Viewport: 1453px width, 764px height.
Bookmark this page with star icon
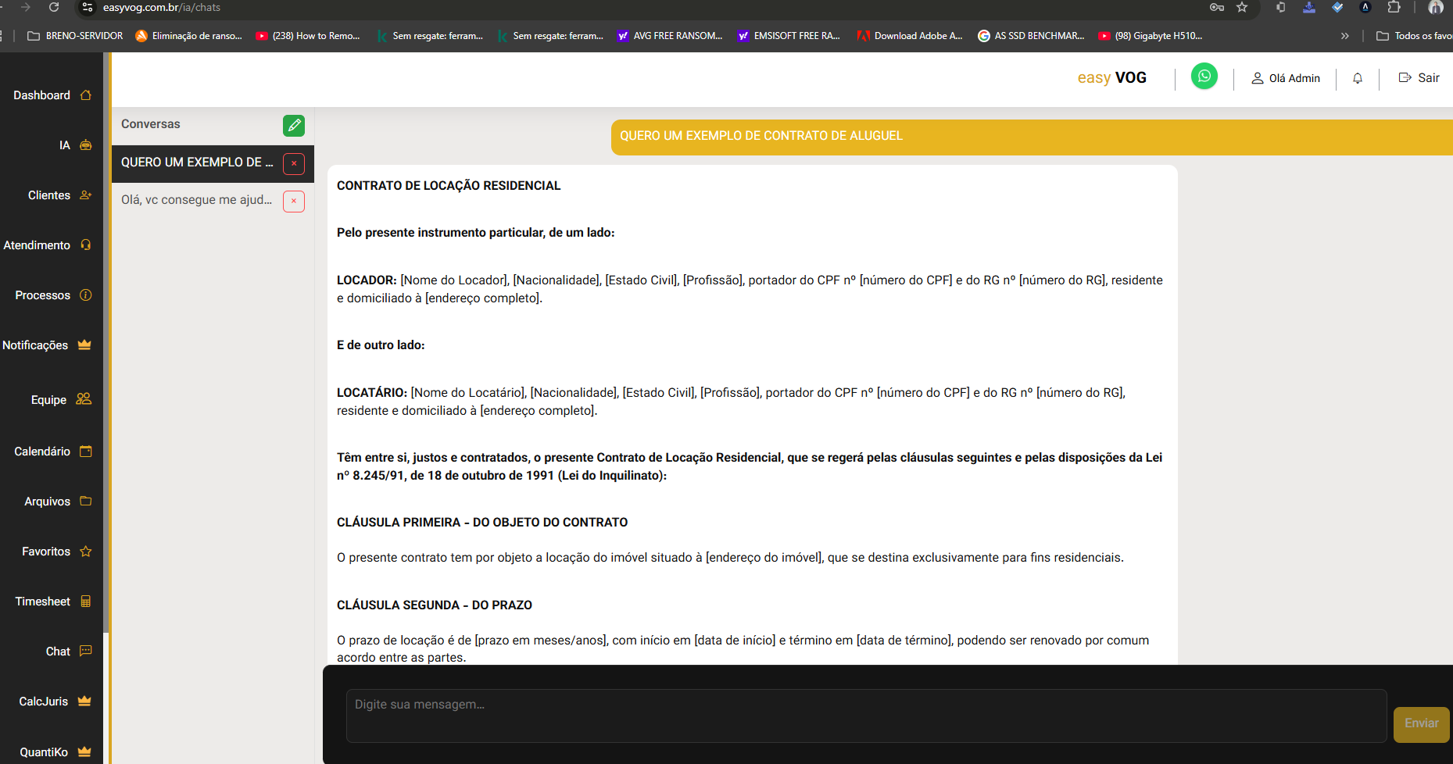click(x=1242, y=7)
